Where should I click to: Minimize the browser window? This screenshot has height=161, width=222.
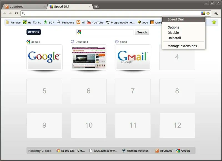(x=206, y=3)
